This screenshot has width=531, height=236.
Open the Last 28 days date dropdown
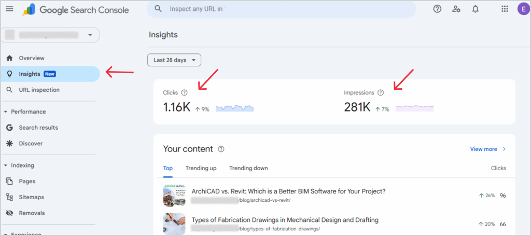click(174, 60)
